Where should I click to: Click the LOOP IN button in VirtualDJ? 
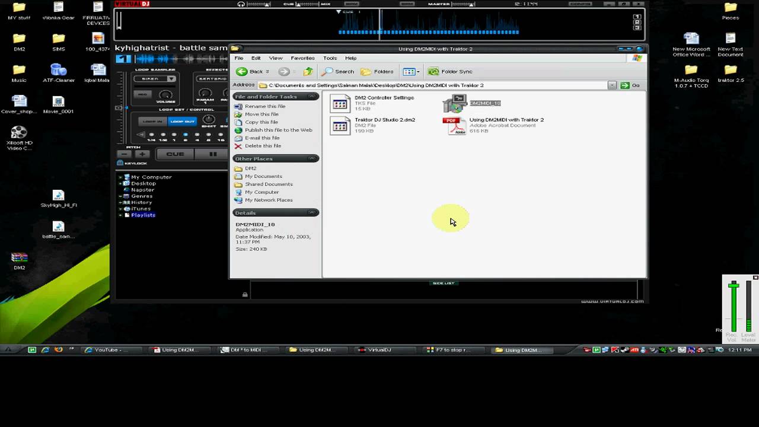pos(152,121)
